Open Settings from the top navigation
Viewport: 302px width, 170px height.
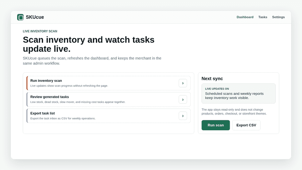coord(278,17)
